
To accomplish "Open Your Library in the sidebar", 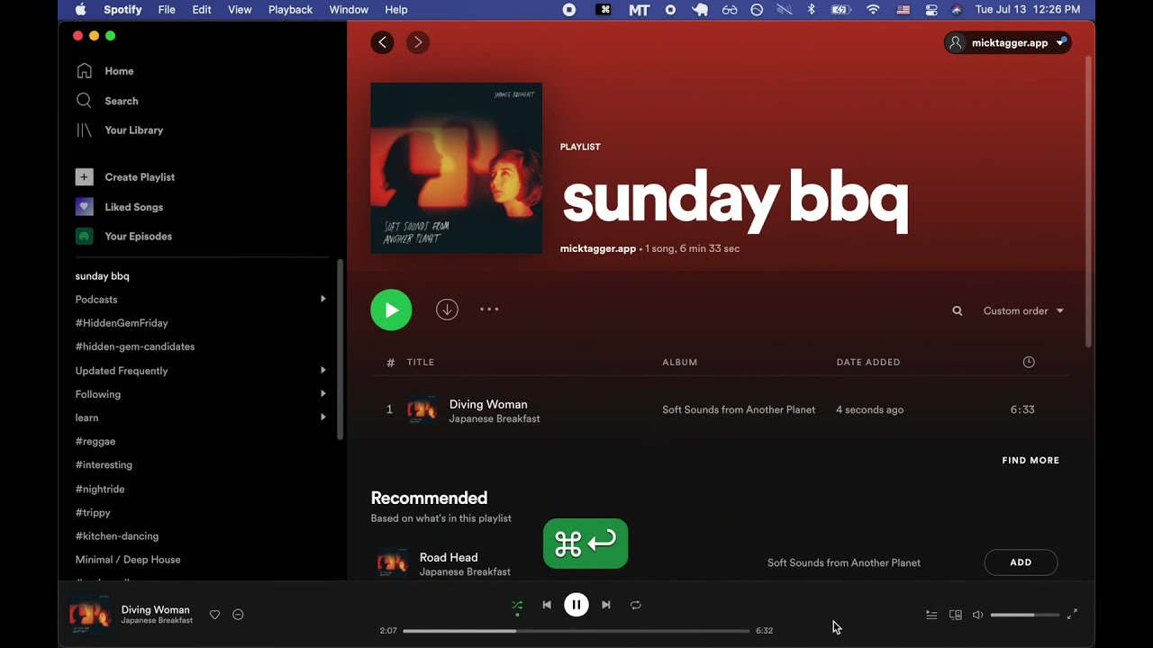I will point(133,130).
